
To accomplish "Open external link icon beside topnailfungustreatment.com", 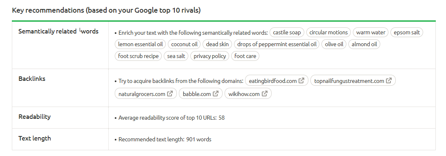I will pyautogui.click(x=389, y=81).
